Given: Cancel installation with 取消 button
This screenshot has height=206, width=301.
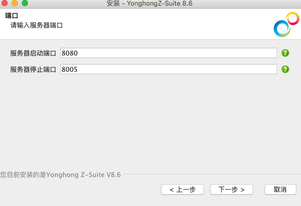Looking at the screenshot, I should click(x=280, y=189).
